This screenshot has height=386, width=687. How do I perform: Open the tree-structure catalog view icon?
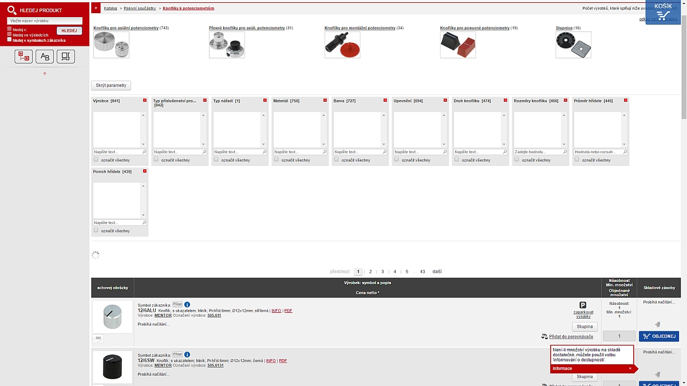tap(23, 56)
